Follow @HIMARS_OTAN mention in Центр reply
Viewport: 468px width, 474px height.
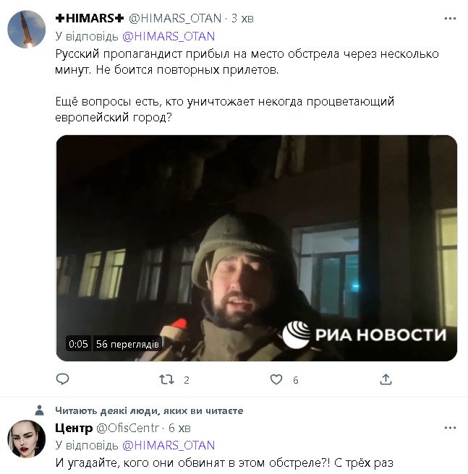169,445
